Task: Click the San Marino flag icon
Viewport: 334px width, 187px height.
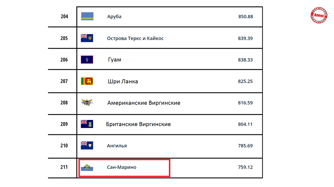Action: [87, 167]
